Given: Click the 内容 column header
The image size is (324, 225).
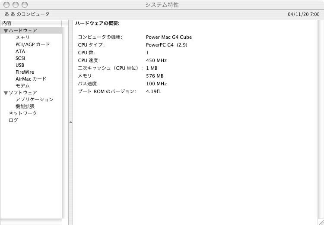Looking at the screenshot, I should (31, 23).
